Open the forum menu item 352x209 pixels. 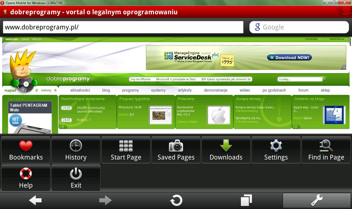(x=303, y=90)
